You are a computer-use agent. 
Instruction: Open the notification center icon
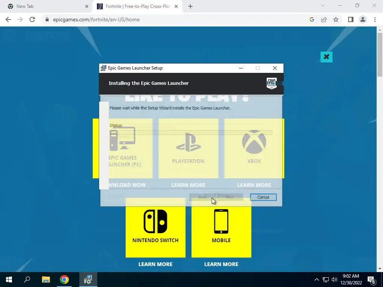pos(371,280)
